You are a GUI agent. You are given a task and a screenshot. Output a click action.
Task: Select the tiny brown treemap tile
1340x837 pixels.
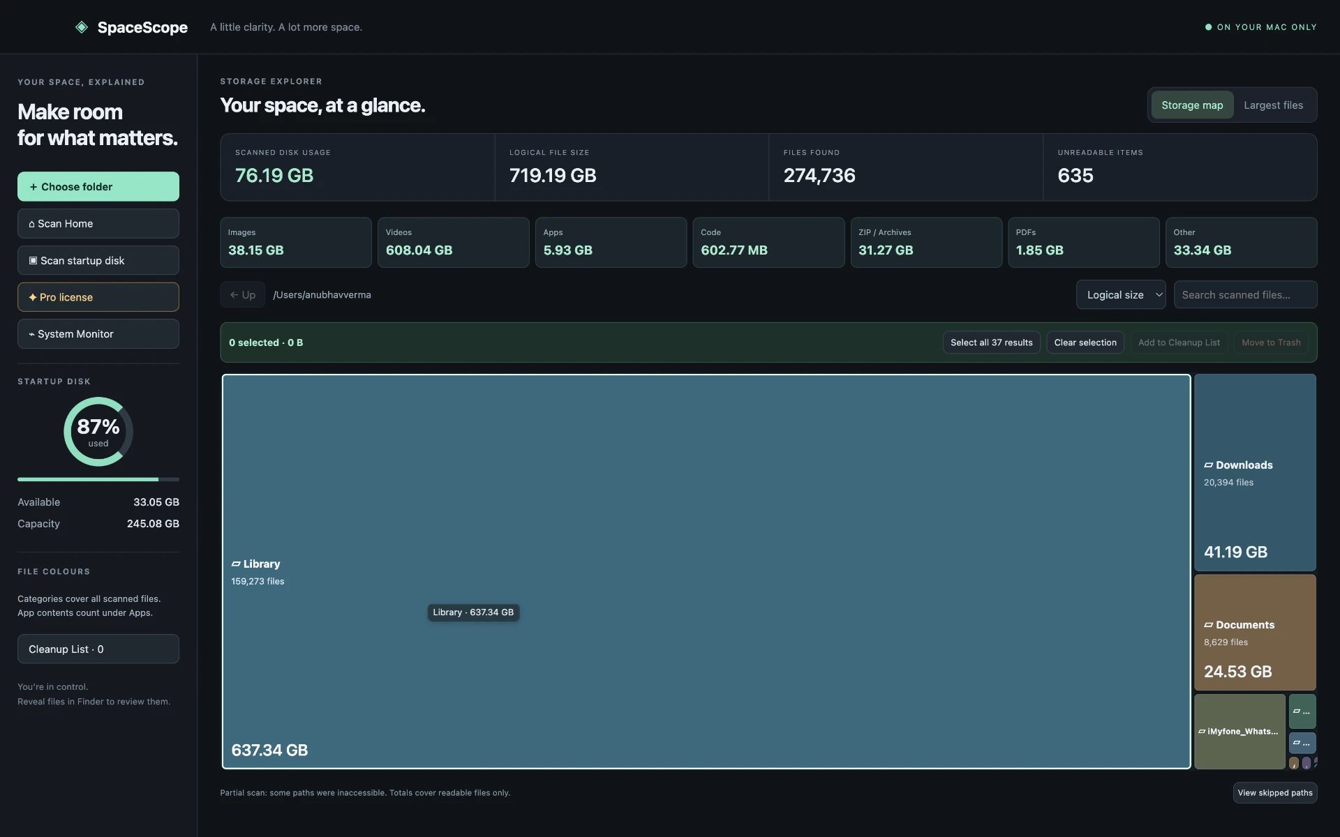(1294, 763)
